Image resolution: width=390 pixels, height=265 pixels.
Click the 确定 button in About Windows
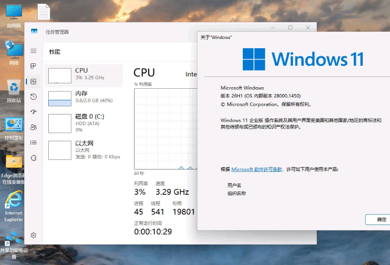pyautogui.click(x=380, y=220)
